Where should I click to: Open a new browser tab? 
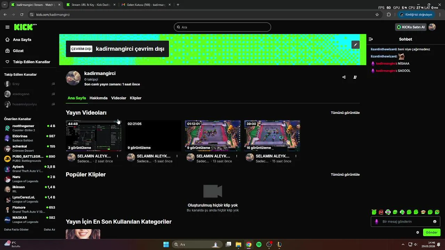click(x=178, y=5)
